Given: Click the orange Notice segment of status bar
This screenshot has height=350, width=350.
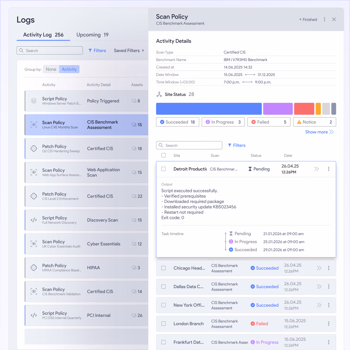Looking at the screenshot, I should click(318, 109).
